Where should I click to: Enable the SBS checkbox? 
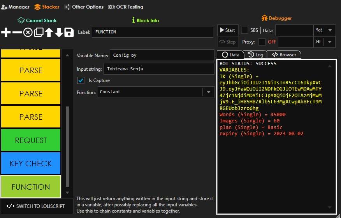click(245, 30)
